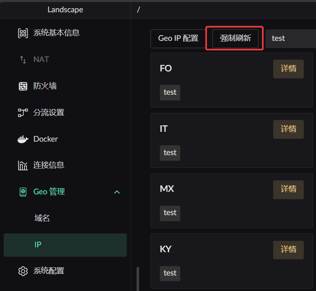Select the 防火墙 firewall icon
The image size is (316, 291).
tap(23, 86)
